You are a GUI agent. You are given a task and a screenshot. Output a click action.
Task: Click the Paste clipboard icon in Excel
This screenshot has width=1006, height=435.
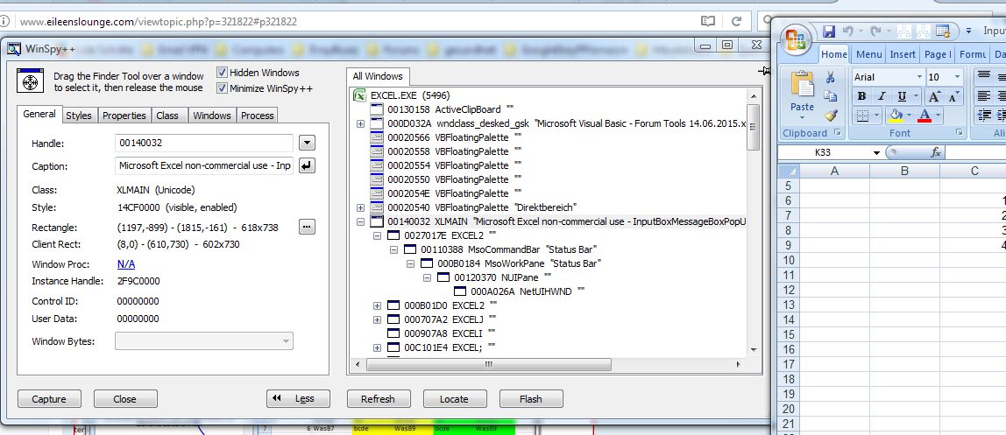click(802, 85)
